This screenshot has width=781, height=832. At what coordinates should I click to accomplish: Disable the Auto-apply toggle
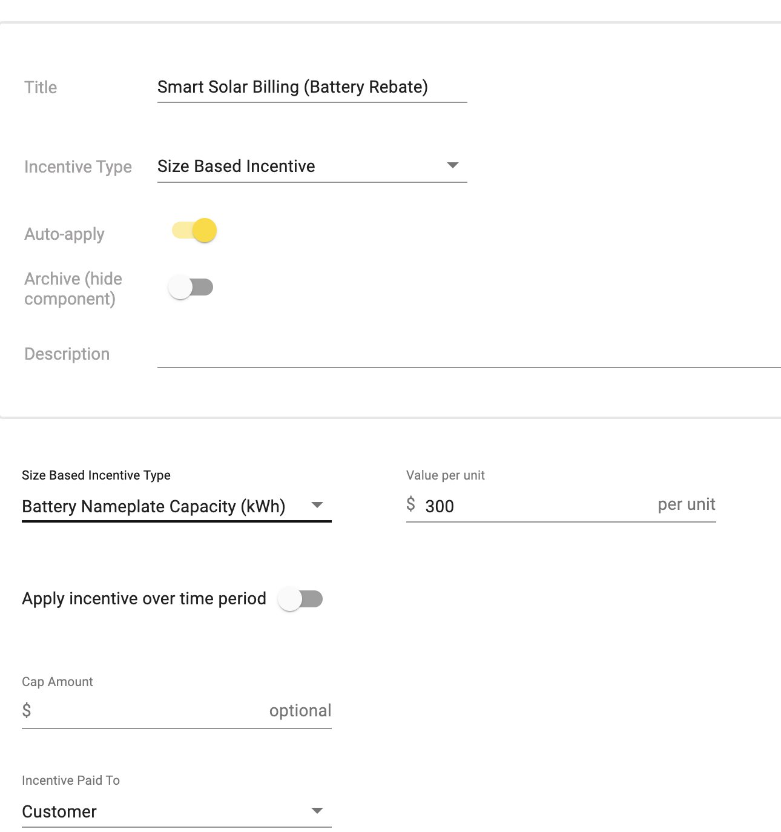point(194,231)
